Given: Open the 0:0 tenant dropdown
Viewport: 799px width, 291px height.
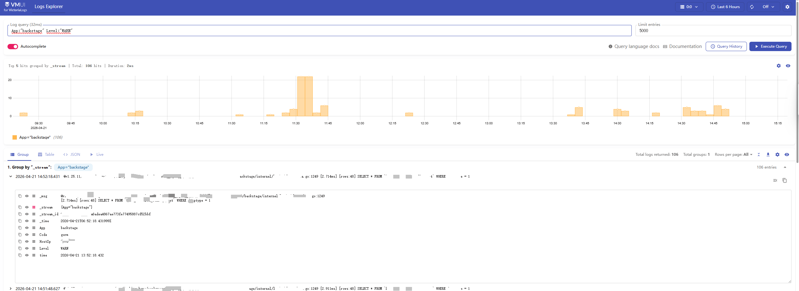Looking at the screenshot, I should coord(689,7).
